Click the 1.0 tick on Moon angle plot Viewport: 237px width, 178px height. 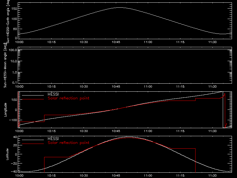pyautogui.click(x=15, y=72)
